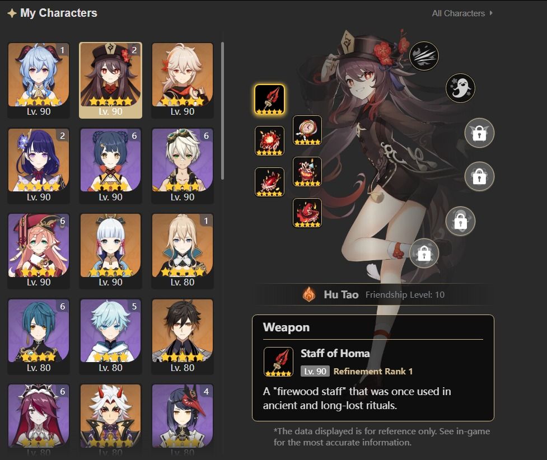Image resolution: width=547 pixels, height=460 pixels.
Task: Open the pocket watch sands artifact icon
Action: click(307, 130)
